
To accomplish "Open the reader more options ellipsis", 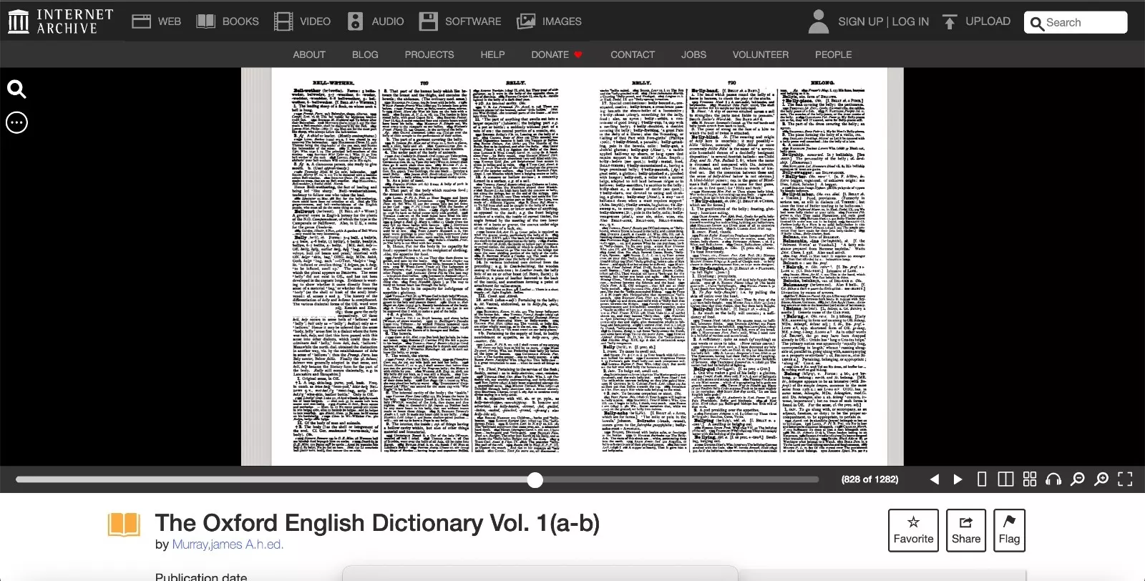I will (x=16, y=123).
